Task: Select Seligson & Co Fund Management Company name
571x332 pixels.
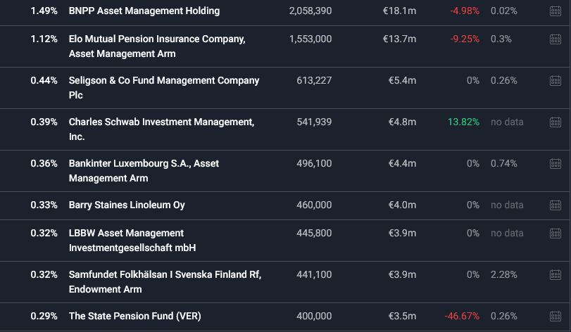Action: pyautogui.click(x=164, y=88)
